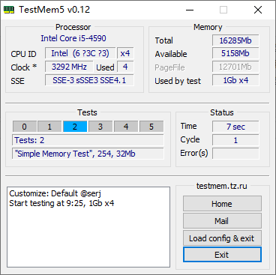Click the PageFile value 12701Mb
The height and width of the screenshot is (275, 276).
[235, 67]
